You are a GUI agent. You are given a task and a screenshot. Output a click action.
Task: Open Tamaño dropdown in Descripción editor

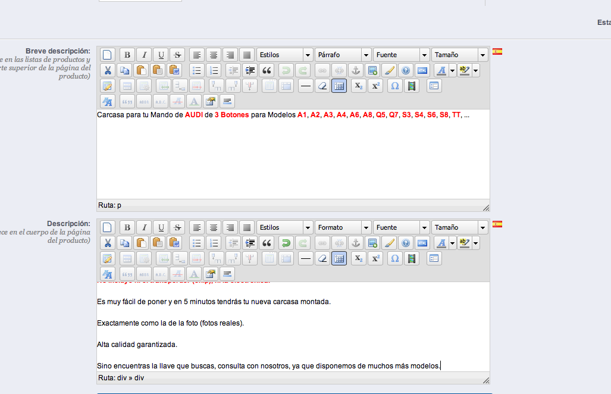point(460,227)
